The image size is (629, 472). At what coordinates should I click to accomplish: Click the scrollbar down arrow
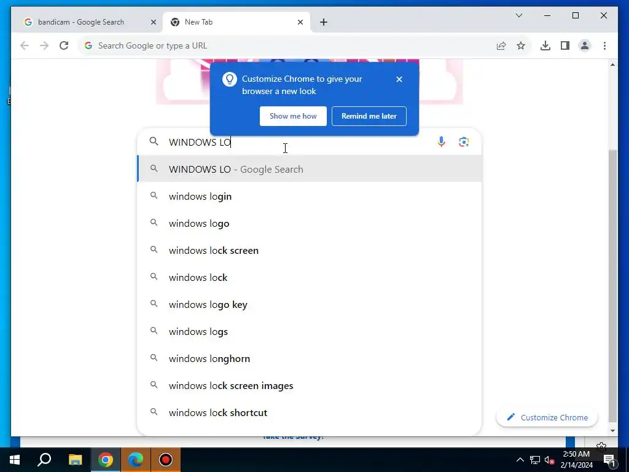click(612, 431)
